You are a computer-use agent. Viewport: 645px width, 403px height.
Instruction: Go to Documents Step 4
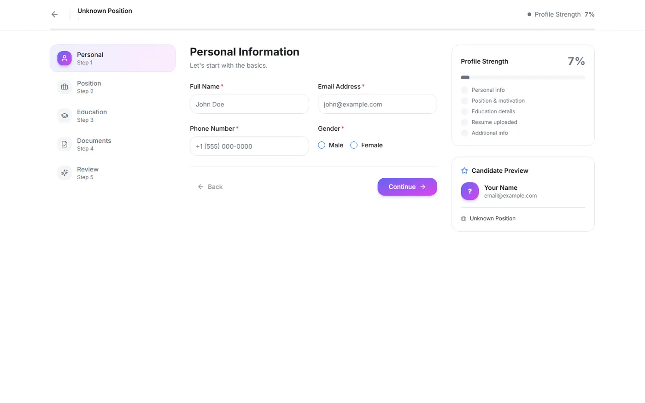[x=113, y=144]
